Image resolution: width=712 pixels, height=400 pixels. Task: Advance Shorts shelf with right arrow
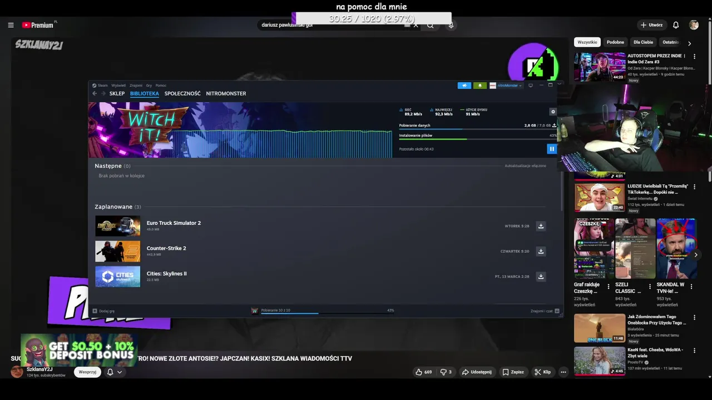pyautogui.click(x=695, y=254)
